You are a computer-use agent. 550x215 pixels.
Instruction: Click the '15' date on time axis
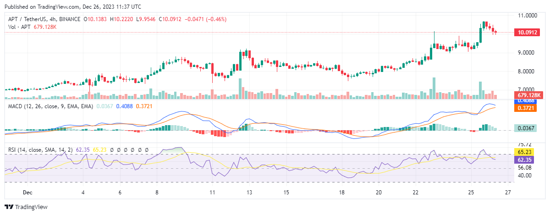(286, 193)
